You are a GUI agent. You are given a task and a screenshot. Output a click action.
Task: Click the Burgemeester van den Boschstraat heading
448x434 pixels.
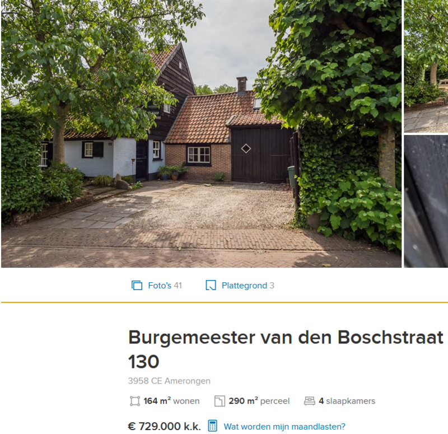pyautogui.click(x=286, y=349)
